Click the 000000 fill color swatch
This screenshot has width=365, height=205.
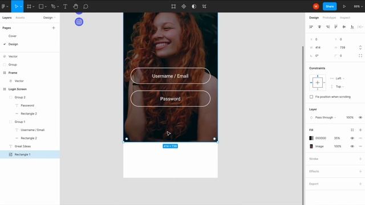[x=311, y=138]
